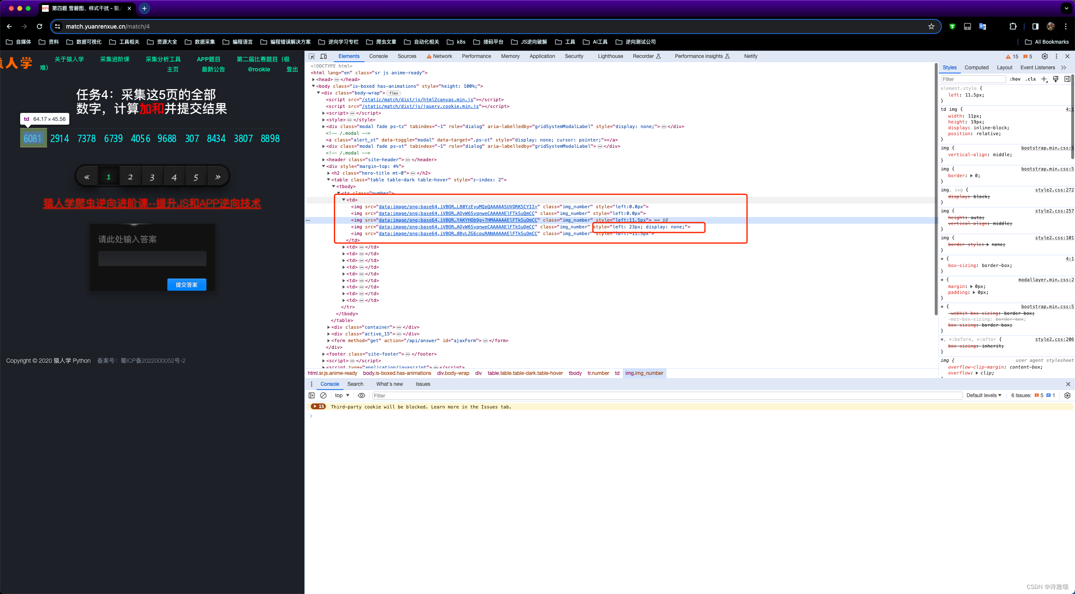Open the Application panel icon
Image resolution: width=1075 pixels, height=594 pixels.
coord(542,56)
